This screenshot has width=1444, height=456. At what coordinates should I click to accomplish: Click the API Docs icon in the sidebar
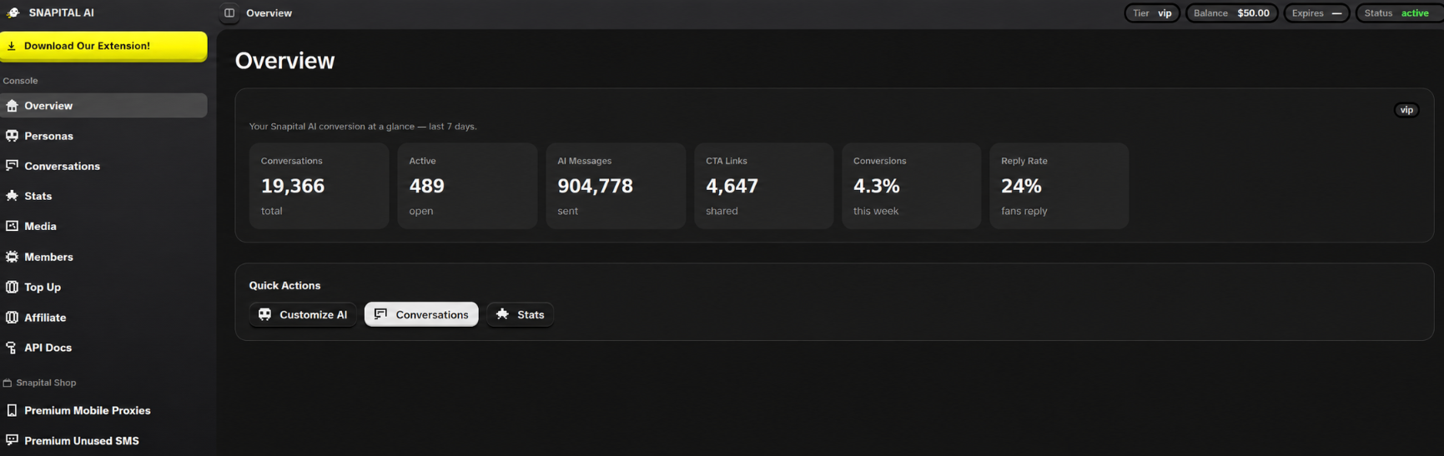[12, 348]
